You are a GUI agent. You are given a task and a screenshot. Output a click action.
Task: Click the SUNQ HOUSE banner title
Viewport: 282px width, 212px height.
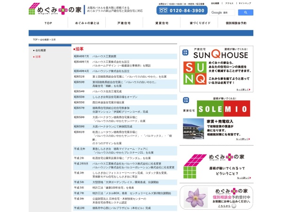click(221, 54)
